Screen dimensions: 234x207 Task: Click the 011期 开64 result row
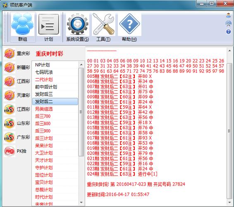[119, 107]
